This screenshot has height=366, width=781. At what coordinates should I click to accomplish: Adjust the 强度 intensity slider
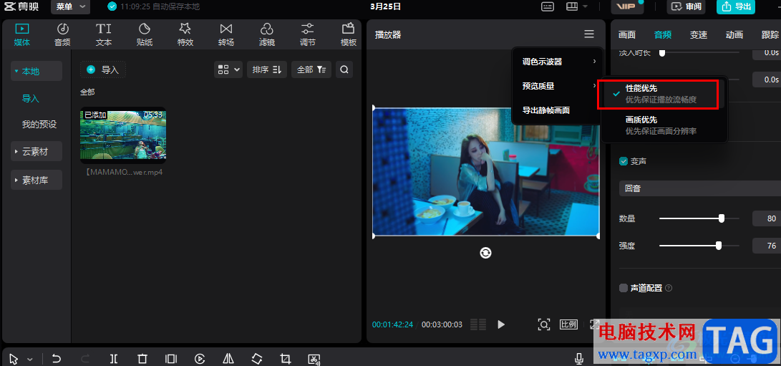click(x=699, y=246)
